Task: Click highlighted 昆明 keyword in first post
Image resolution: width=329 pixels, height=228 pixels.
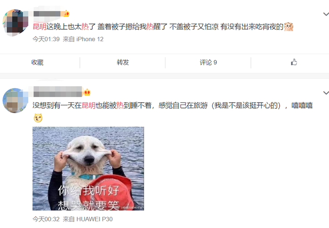Action: click(39, 26)
